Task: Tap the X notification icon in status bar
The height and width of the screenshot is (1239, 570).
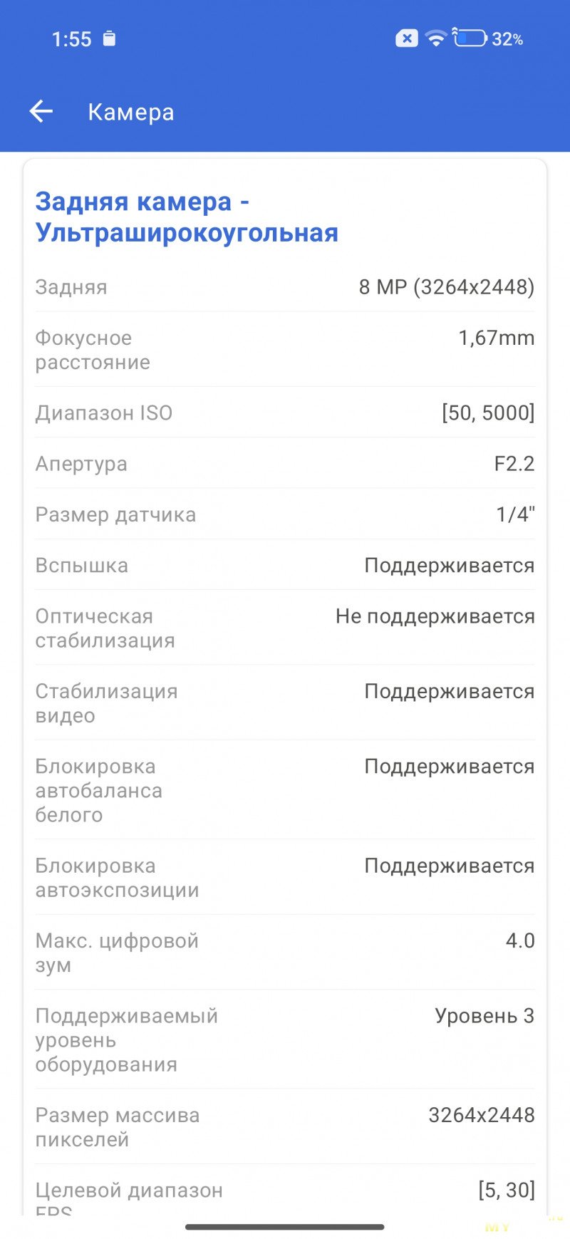Action: click(406, 38)
